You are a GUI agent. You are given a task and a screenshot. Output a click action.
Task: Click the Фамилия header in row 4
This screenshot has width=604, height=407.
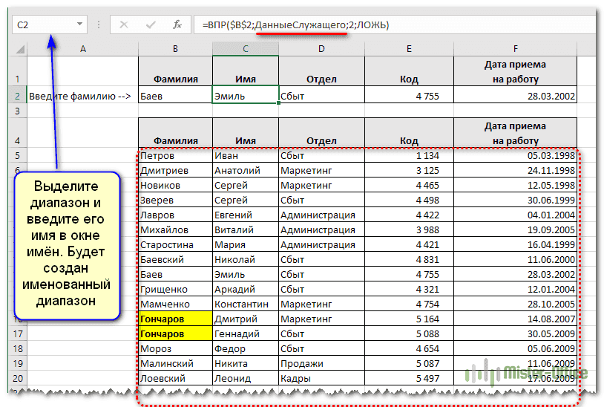(175, 140)
